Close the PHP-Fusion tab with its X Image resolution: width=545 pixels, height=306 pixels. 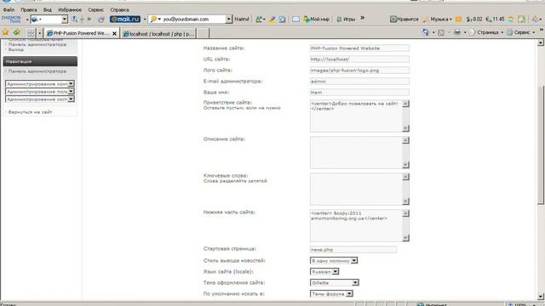(x=114, y=33)
